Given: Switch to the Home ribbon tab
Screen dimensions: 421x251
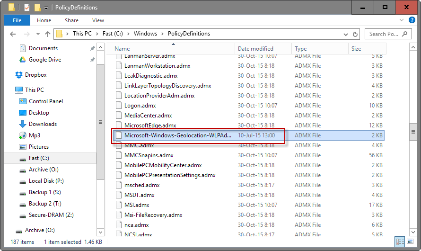Looking at the screenshot, I should [44, 20].
